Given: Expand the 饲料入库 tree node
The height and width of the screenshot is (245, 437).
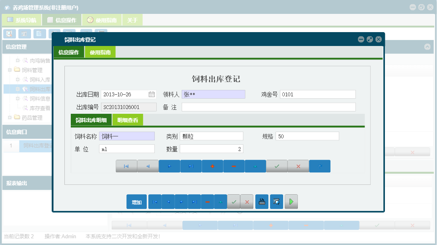Looking at the screenshot, I should (x=17, y=79).
